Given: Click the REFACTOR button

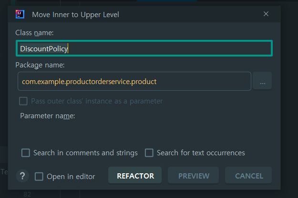Looking at the screenshot, I should 135,175.
